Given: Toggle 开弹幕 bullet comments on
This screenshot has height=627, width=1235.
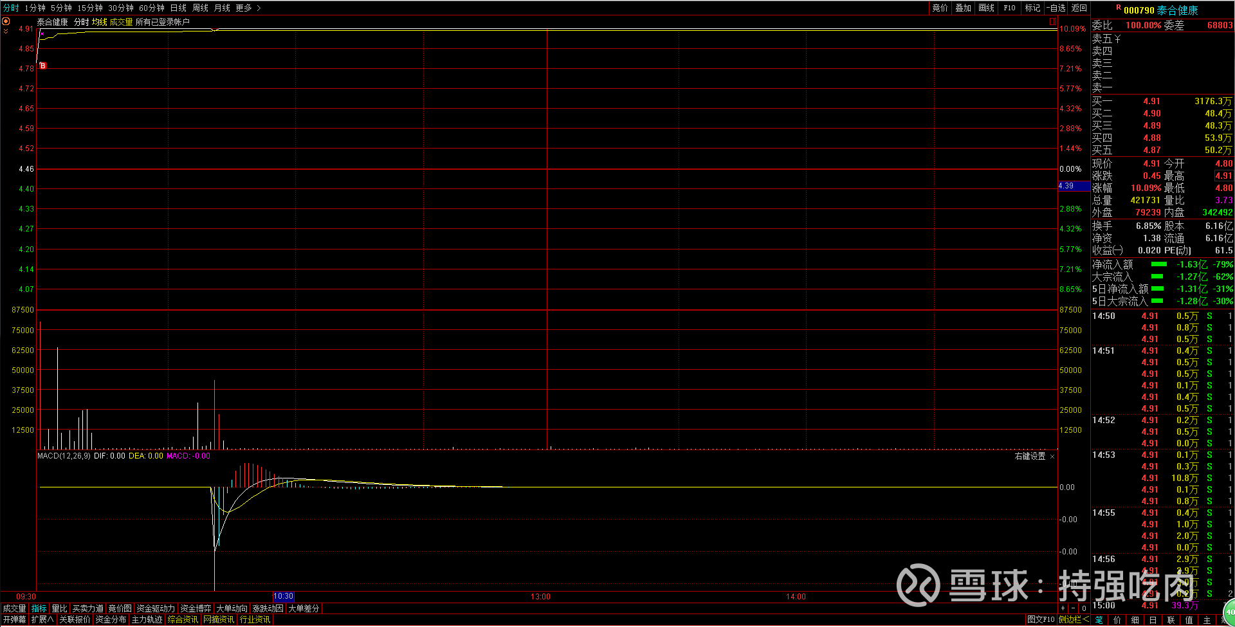Looking at the screenshot, I should point(14,619).
